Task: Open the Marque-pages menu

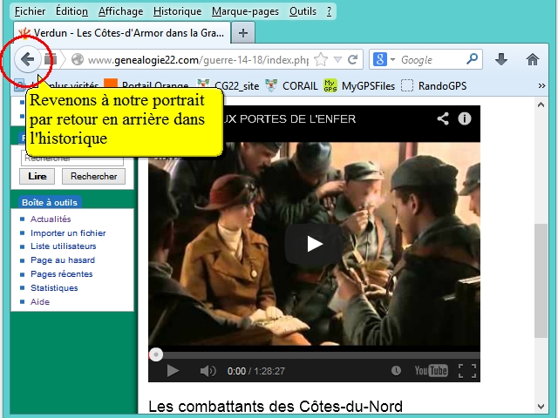Action: tap(245, 11)
